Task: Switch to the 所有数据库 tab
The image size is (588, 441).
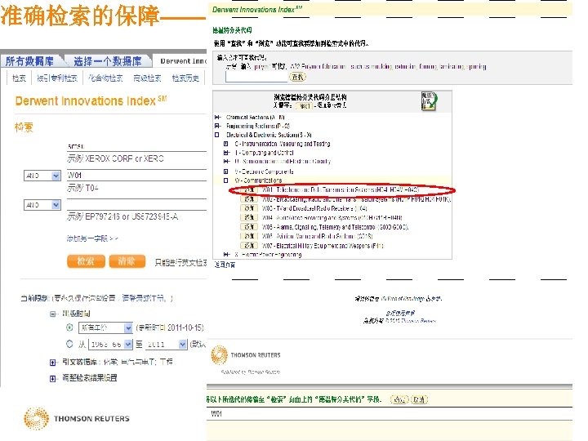Action: pyautogui.click(x=29, y=60)
